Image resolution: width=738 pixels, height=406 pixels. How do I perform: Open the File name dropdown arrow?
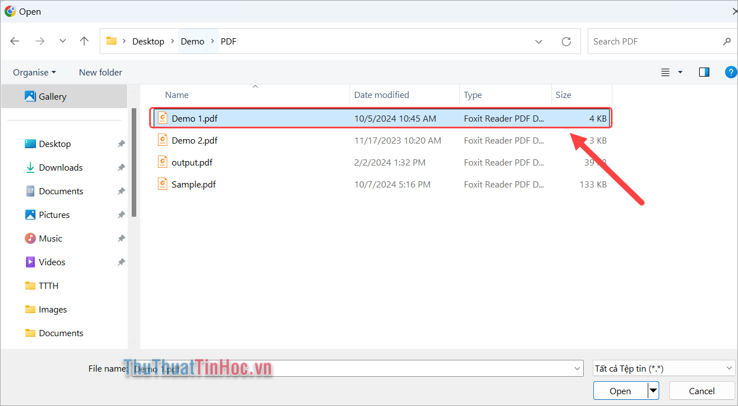pyautogui.click(x=578, y=369)
